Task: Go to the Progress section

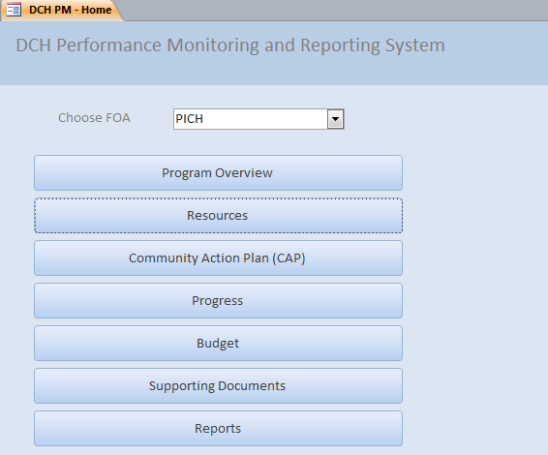Action: (218, 301)
